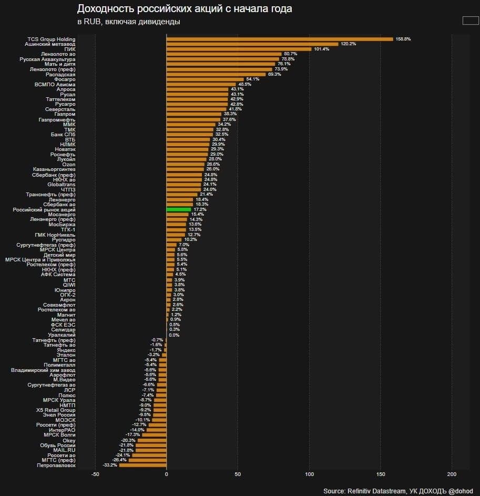This screenshot has height=496, width=480.
Task: Click the 'ГМК НорНикель' label
Action: (x=55, y=235)
